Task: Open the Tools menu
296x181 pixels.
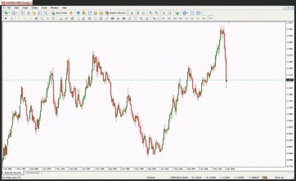Action: (44, 8)
